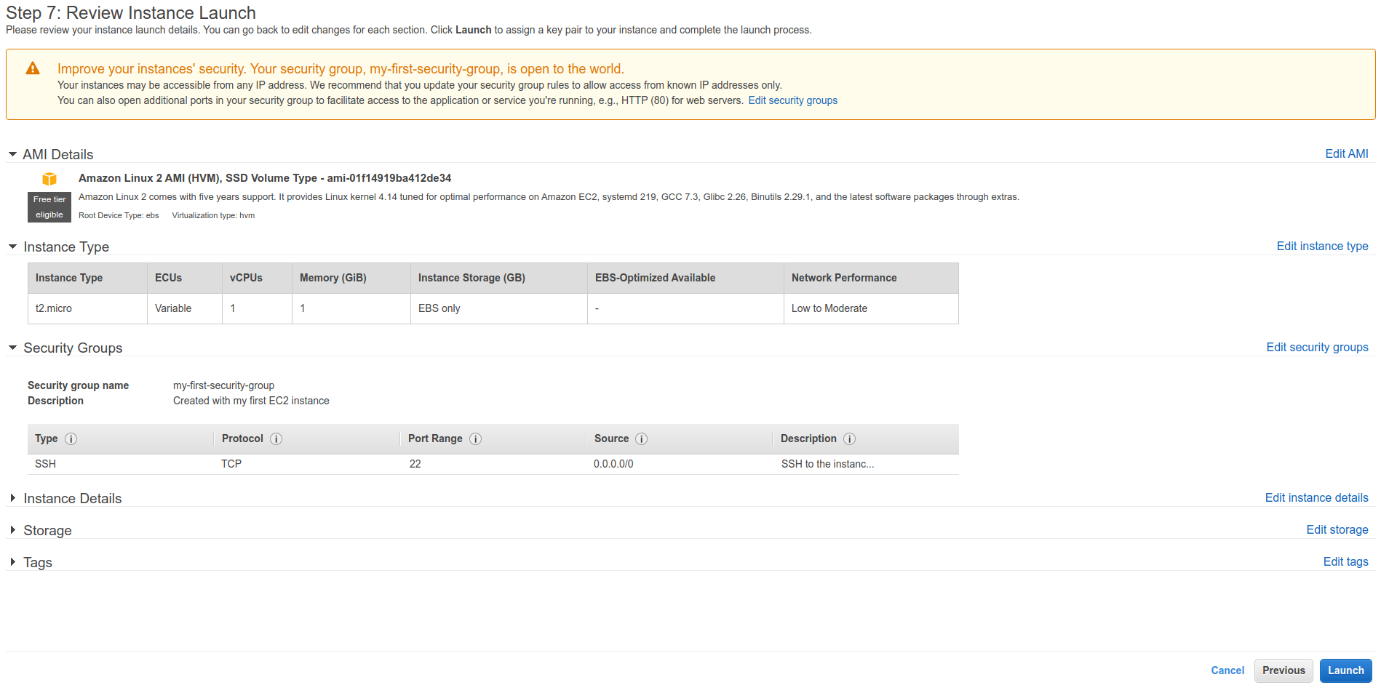Click the source value 0.0.0.0/0
This screenshot has width=1381, height=685.
click(613, 464)
